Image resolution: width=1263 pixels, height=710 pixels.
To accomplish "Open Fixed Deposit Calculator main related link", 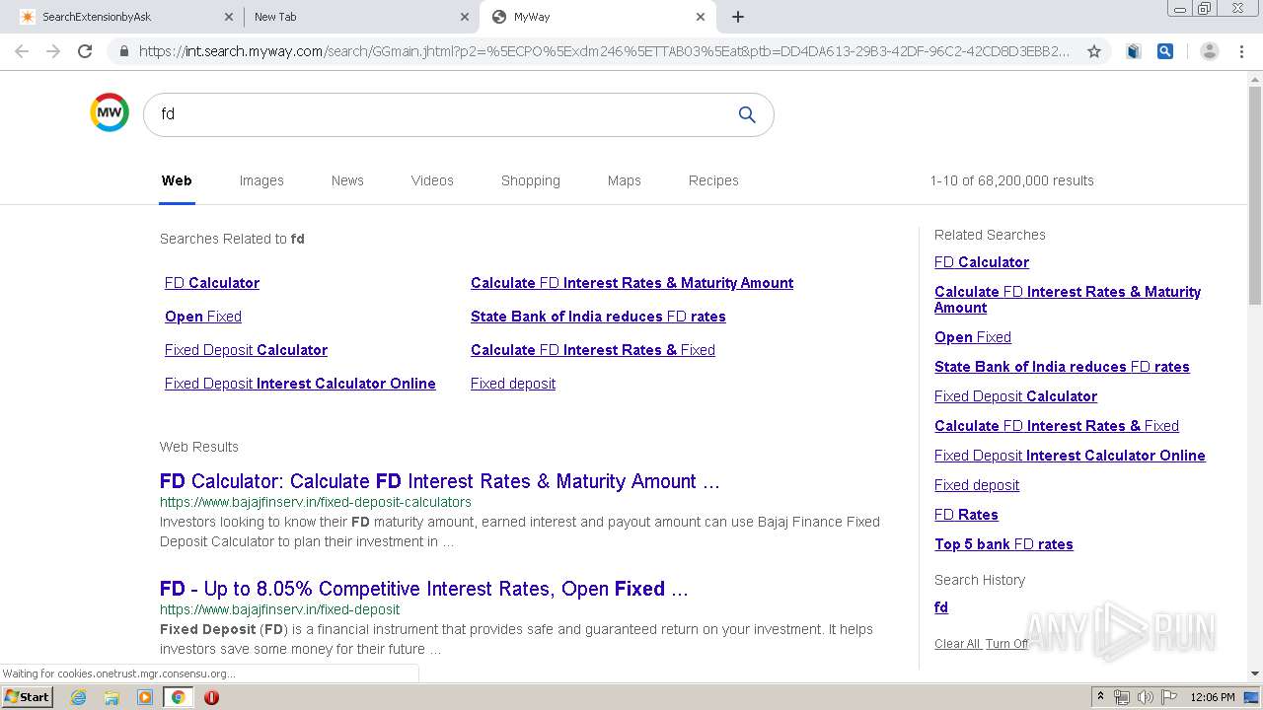I will point(246,350).
